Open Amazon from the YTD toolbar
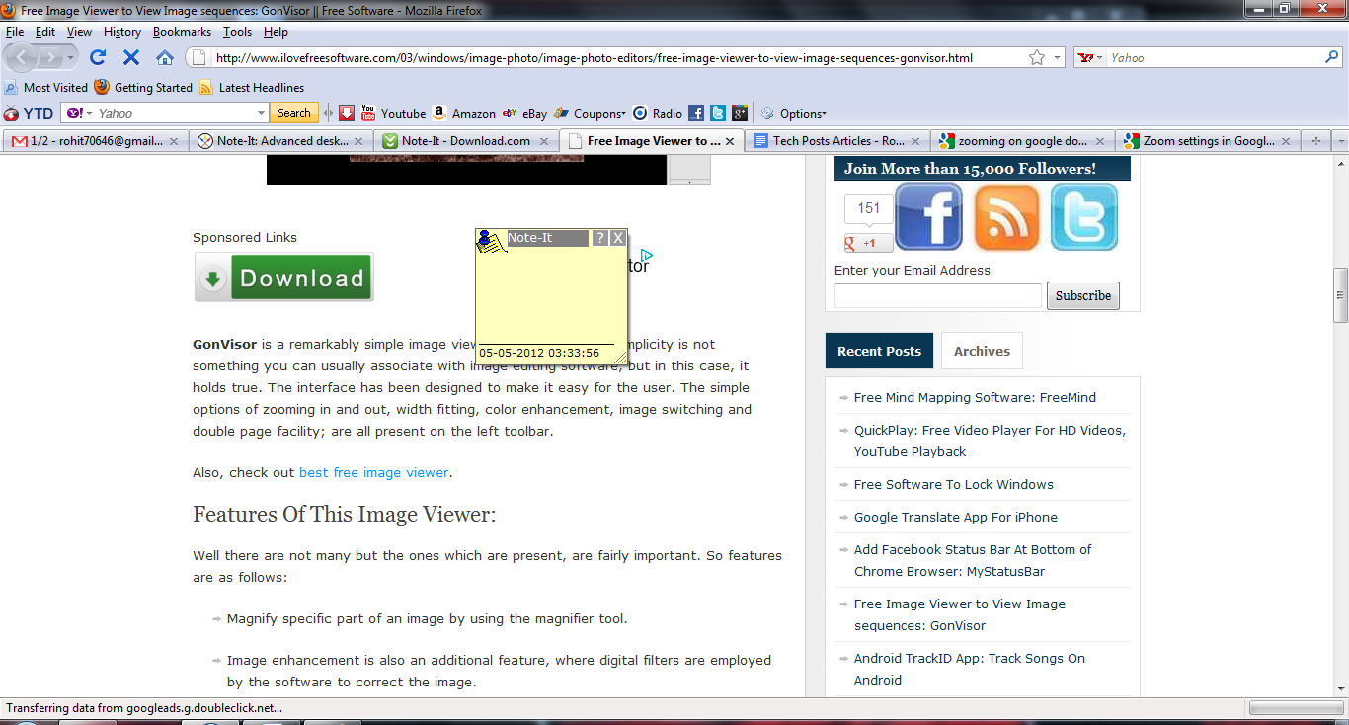The height and width of the screenshot is (725, 1349). [x=464, y=113]
